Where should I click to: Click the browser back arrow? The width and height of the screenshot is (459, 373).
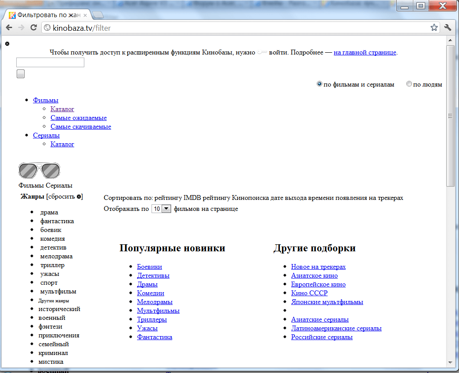(x=9, y=28)
